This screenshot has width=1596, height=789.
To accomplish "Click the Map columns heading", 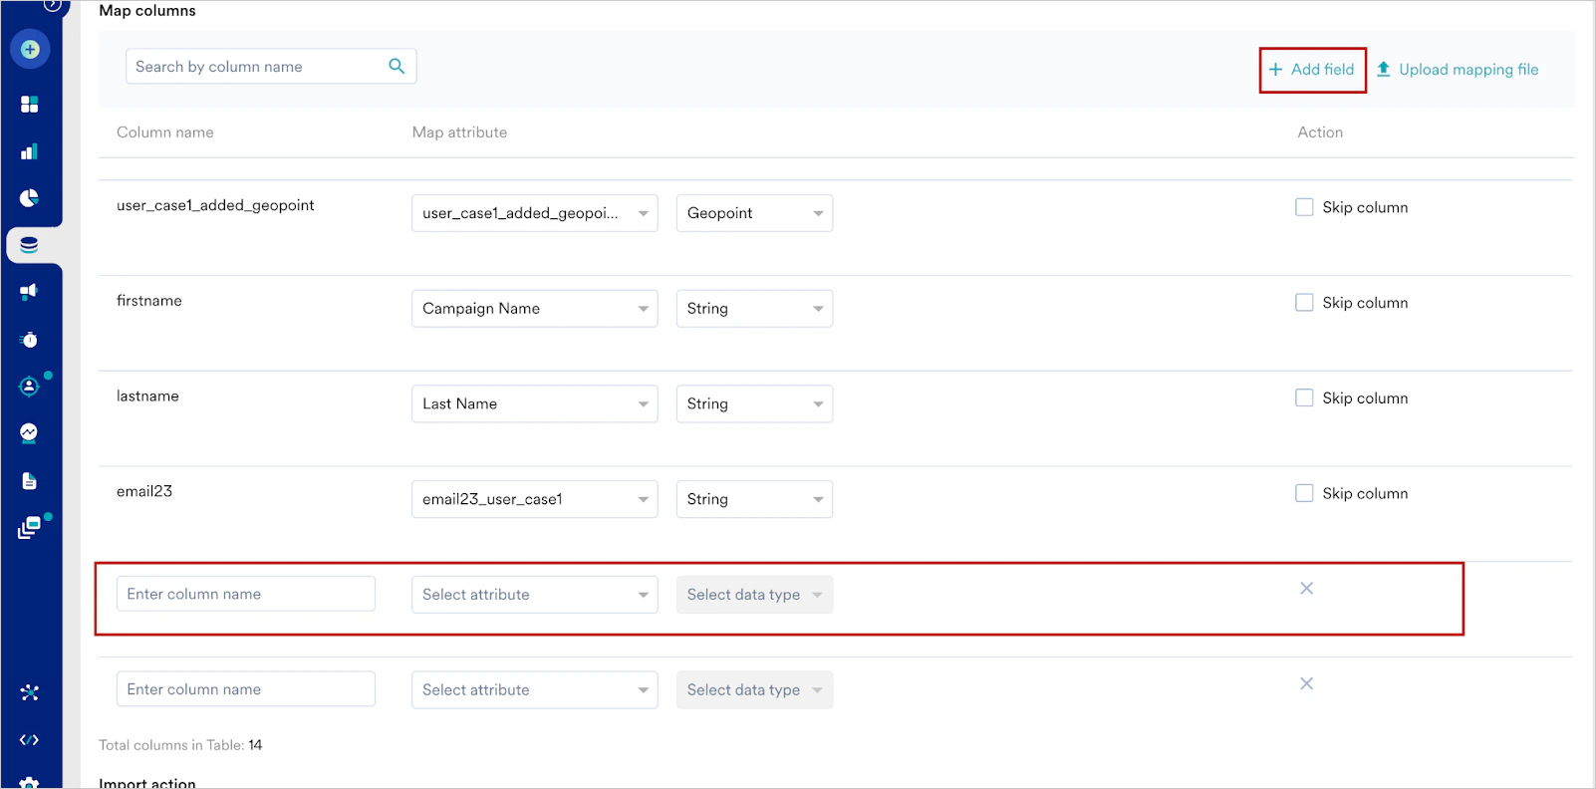I will click(x=147, y=11).
